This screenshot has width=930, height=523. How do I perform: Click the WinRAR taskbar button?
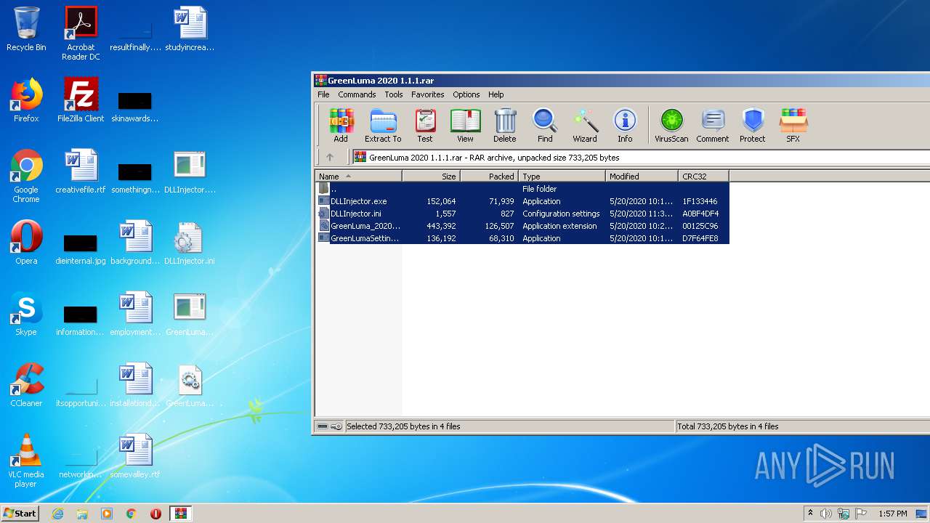pyautogui.click(x=180, y=514)
